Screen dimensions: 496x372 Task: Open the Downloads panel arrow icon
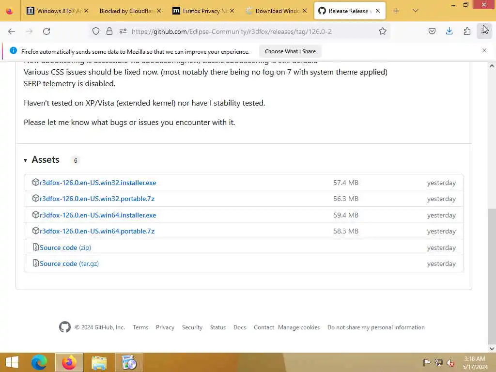(x=449, y=31)
